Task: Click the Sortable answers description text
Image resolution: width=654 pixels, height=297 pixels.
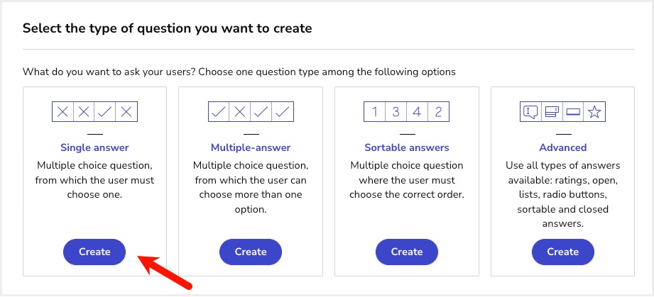Action: point(407,180)
